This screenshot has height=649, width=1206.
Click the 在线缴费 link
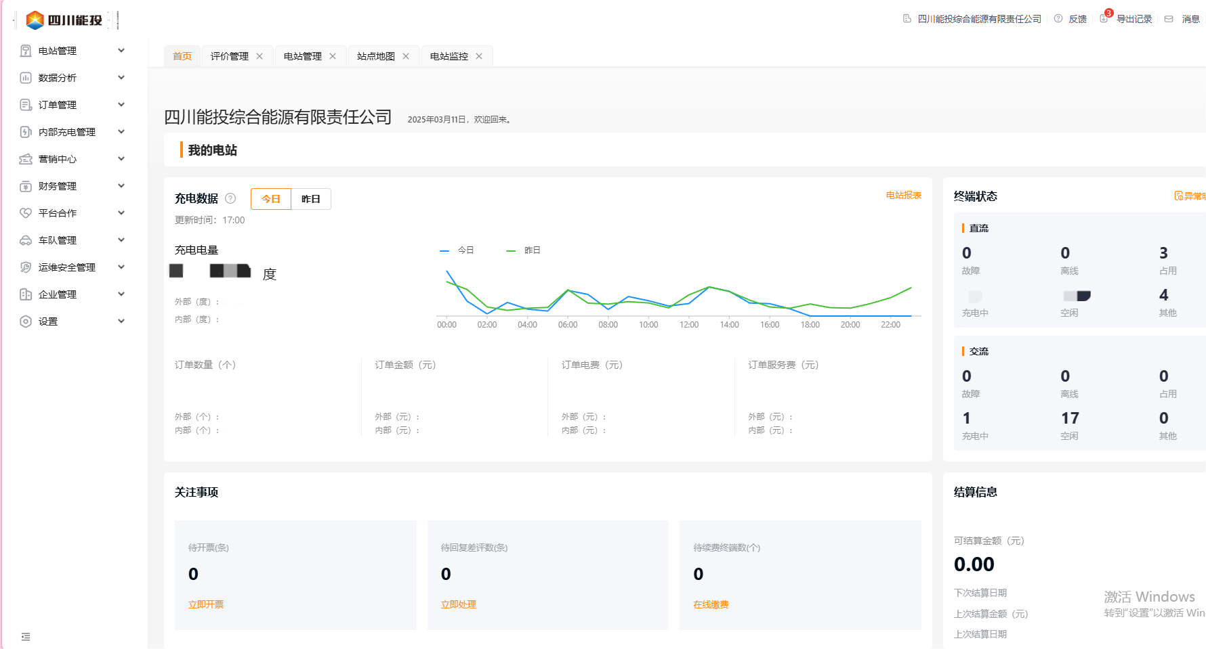[x=711, y=604]
